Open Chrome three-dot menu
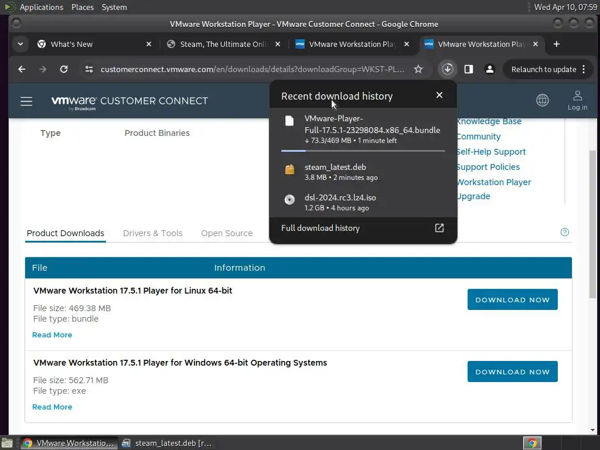Image resolution: width=600 pixels, height=450 pixels. click(x=584, y=69)
